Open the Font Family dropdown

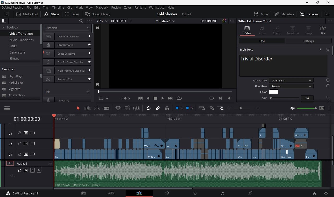(291, 80)
